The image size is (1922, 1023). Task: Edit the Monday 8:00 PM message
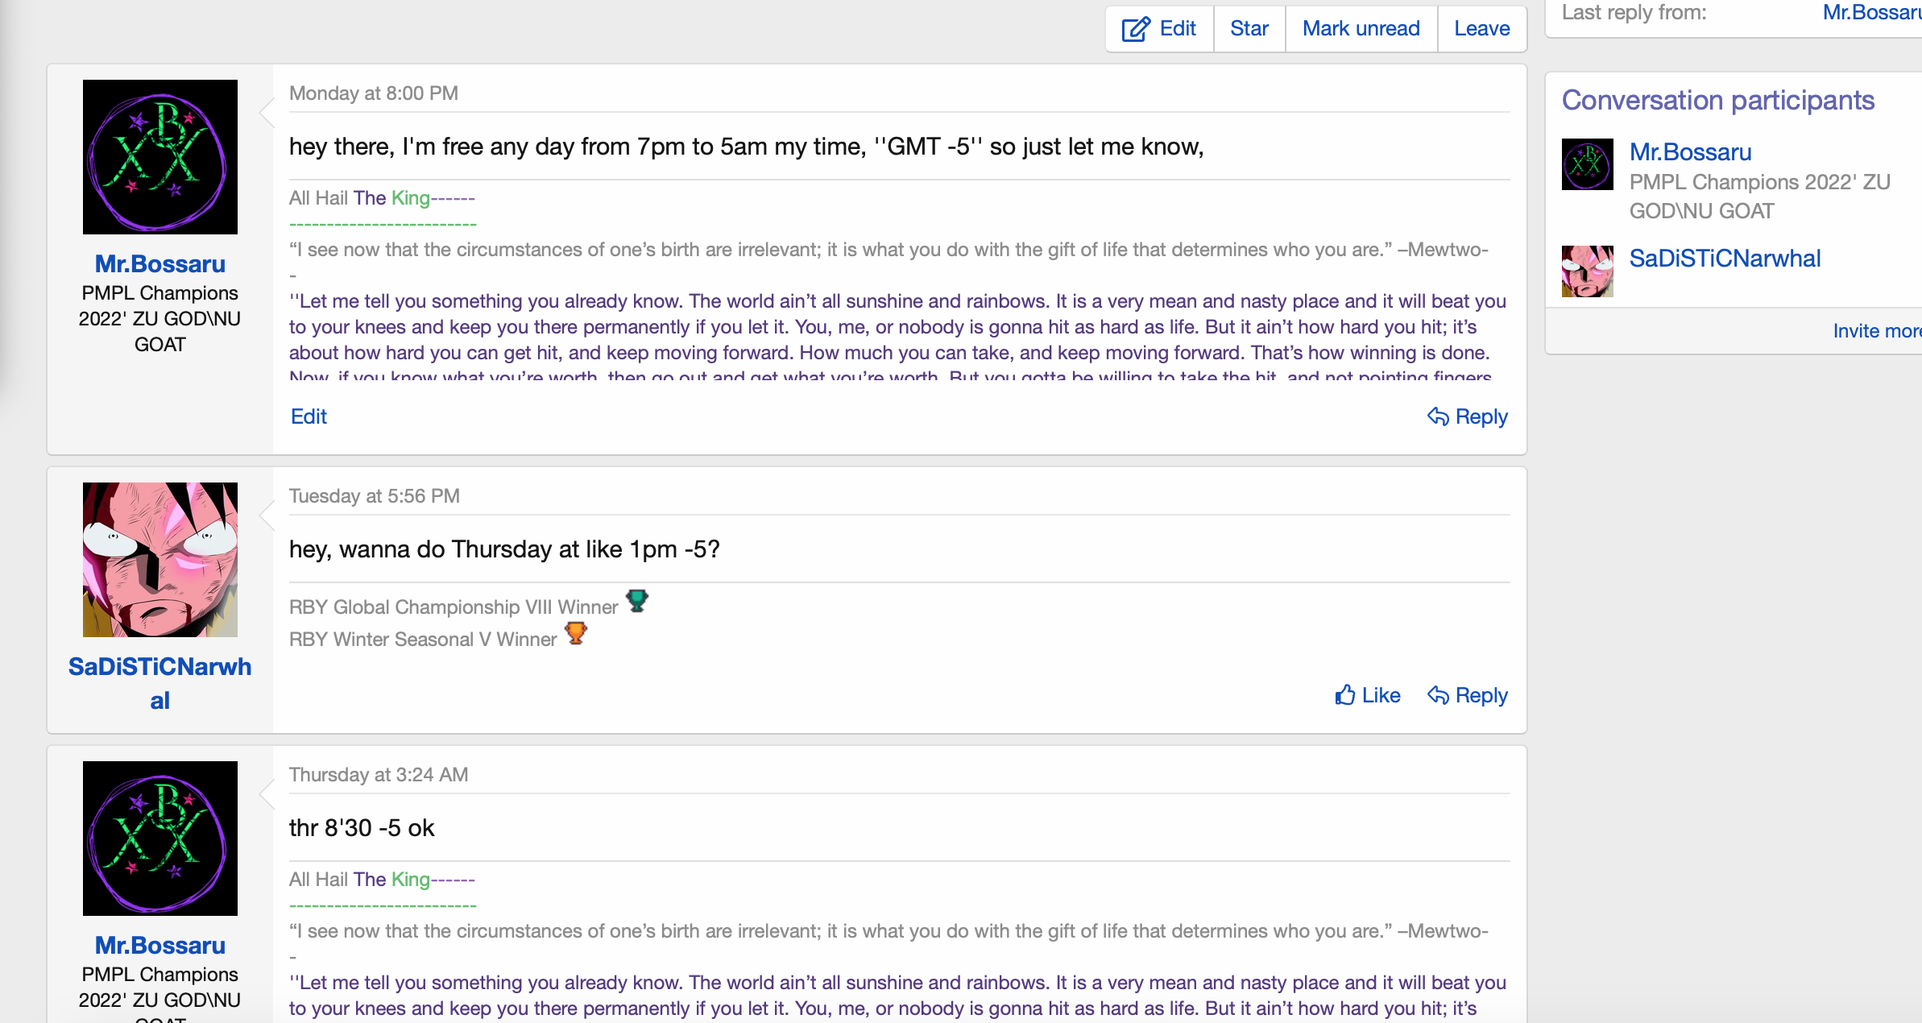pyautogui.click(x=309, y=416)
